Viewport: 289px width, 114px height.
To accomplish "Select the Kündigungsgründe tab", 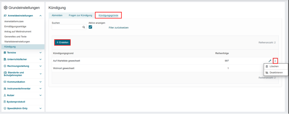I will pos(108,16).
